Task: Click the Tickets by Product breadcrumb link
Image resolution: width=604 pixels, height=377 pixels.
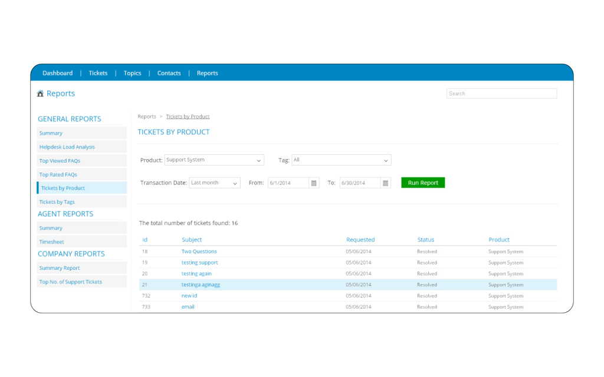Action: coord(188,116)
